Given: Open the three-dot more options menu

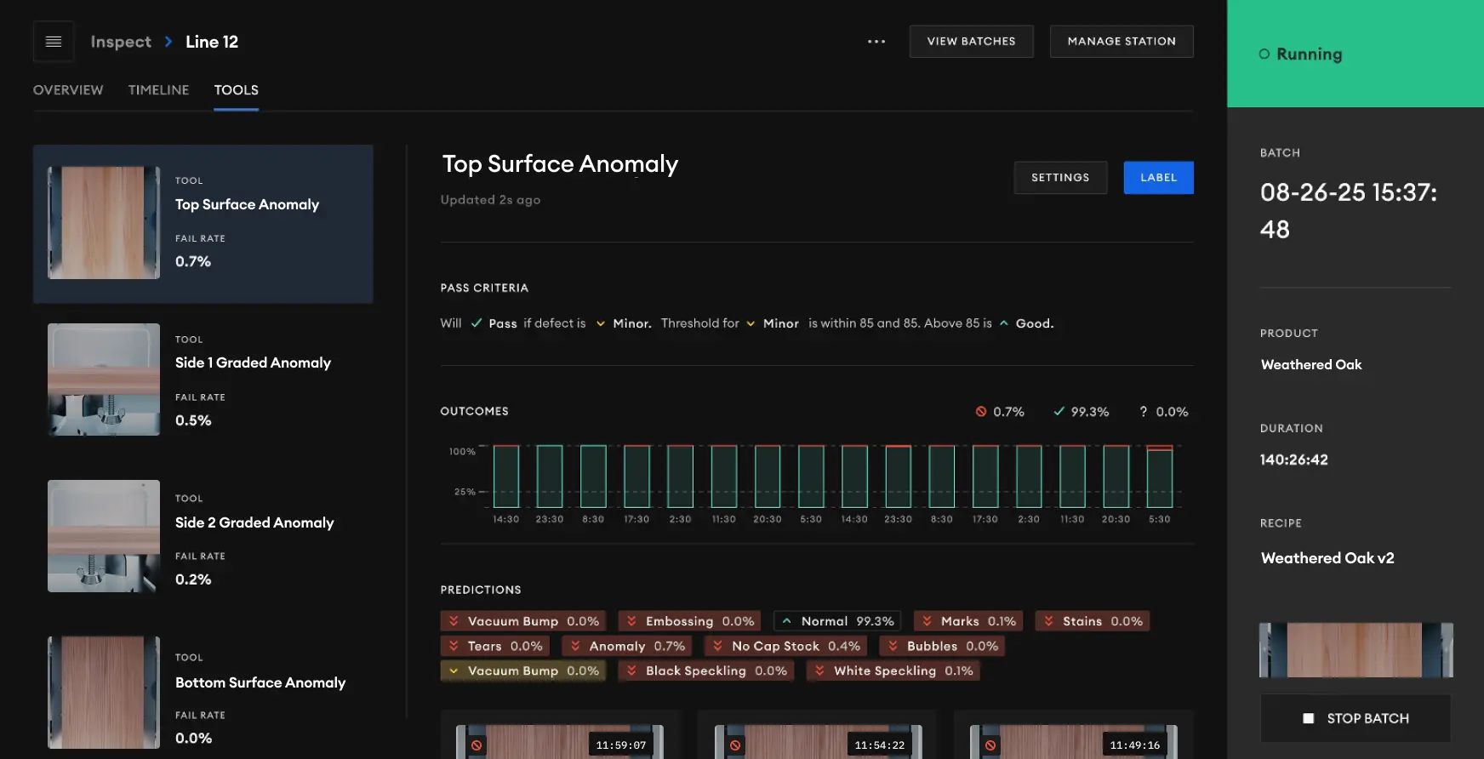Looking at the screenshot, I should coord(876,42).
